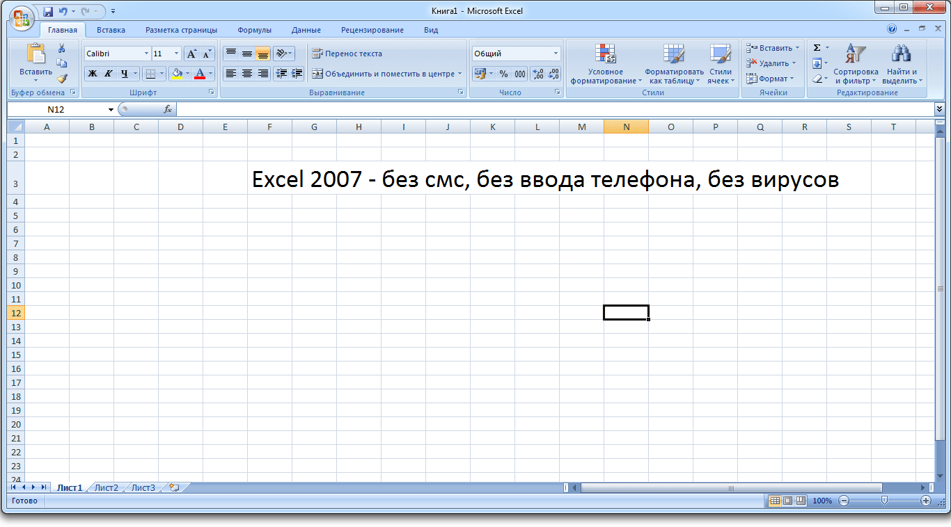Open the Name Box dropdown arrow
Viewport: 951px width, 527px height.
coord(111,110)
